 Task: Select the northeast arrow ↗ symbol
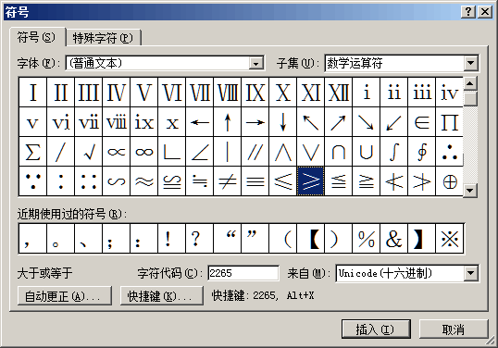[338, 122]
